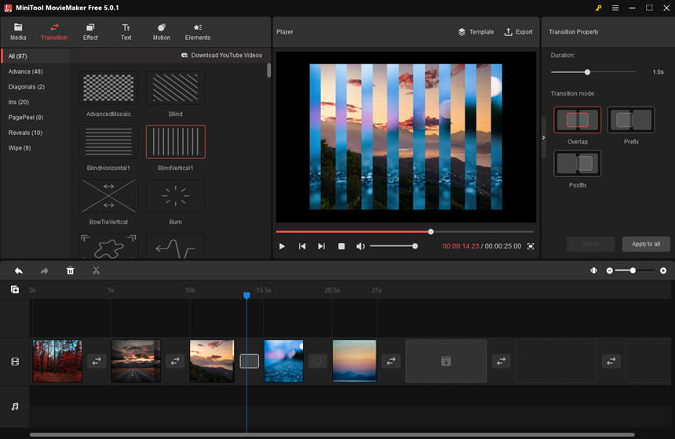Click transition slot after pastel horizon clip
This screenshot has width=675, height=439.
tap(391, 361)
